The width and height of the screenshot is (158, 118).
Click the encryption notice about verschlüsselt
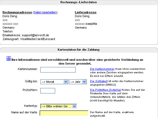[x=77, y=62]
